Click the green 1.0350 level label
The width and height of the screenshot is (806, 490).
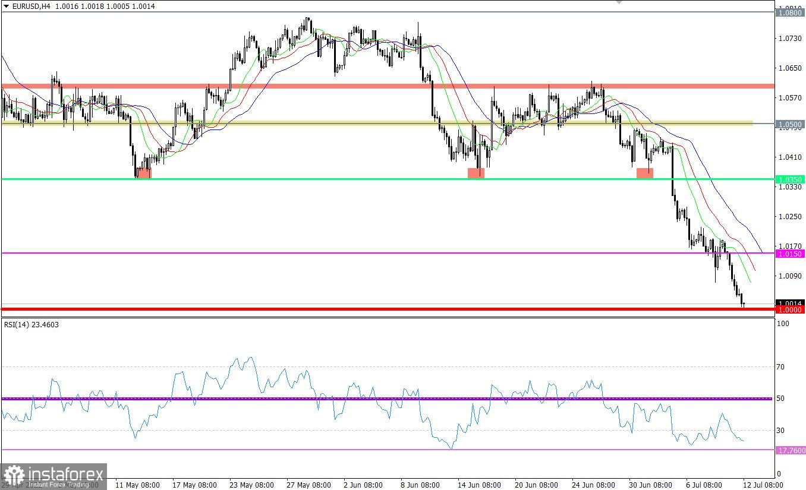pyautogui.click(x=791, y=179)
